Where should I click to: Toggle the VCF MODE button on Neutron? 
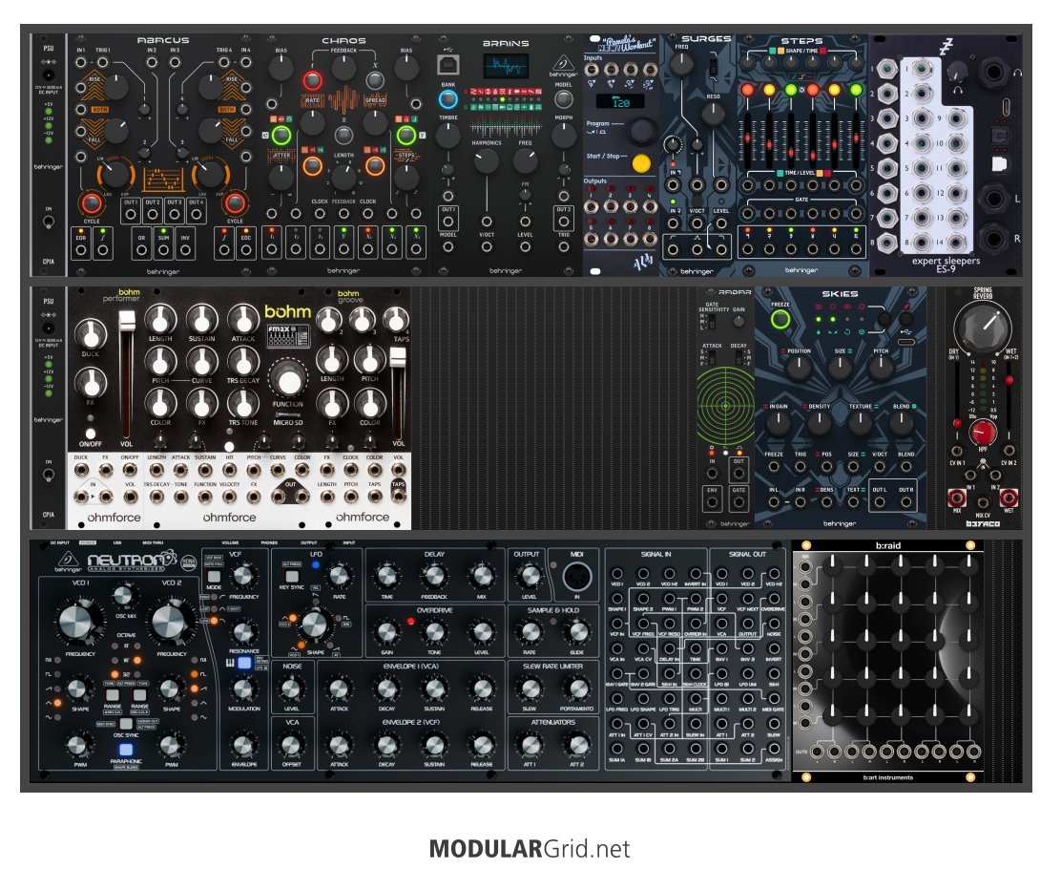215,577
